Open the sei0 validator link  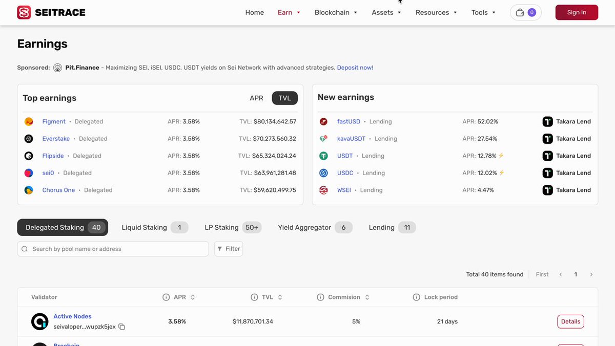click(48, 173)
